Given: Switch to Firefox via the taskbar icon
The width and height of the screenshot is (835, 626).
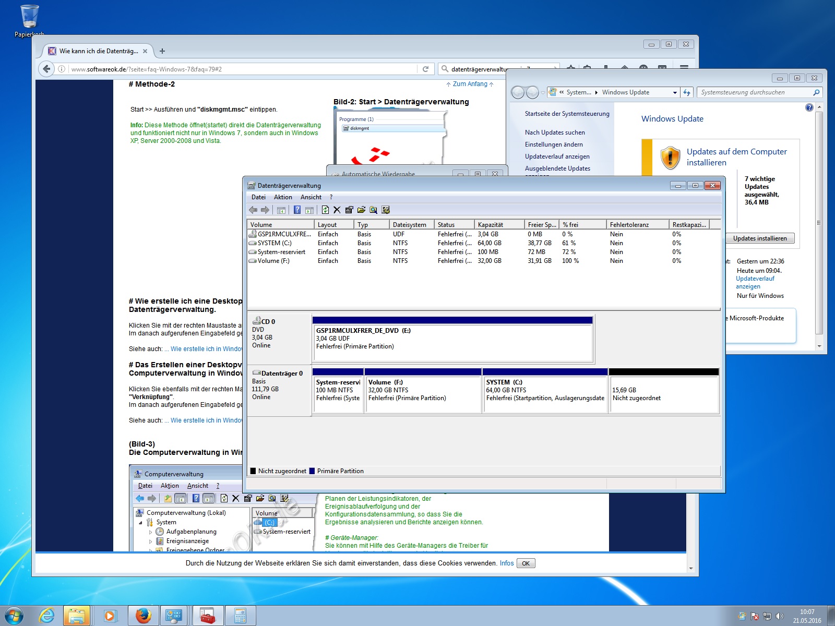Looking at the screenshot, I should (143, 616).
